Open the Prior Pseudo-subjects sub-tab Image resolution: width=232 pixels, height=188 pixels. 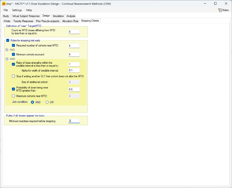(x=47, y=21)
